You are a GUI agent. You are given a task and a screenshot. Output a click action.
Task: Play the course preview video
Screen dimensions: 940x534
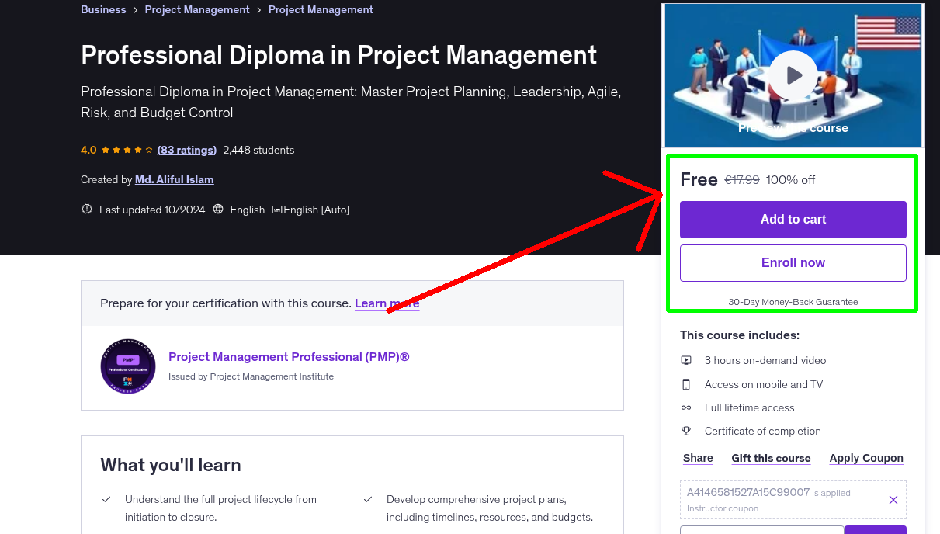coord(793,75)
